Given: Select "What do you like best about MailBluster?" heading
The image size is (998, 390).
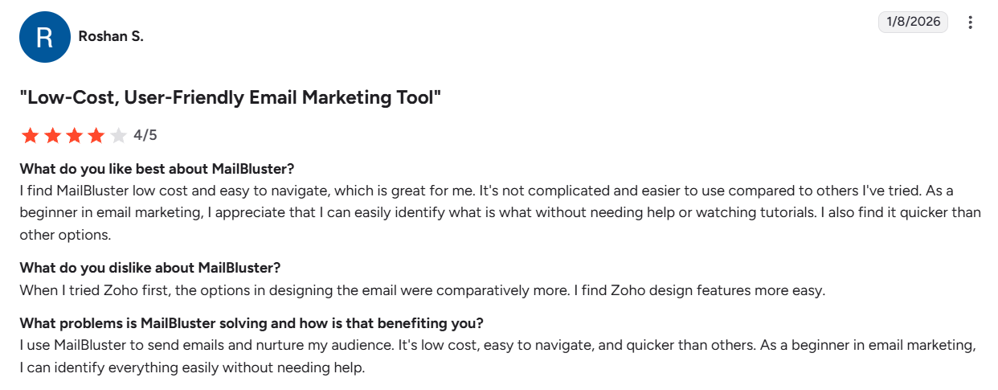Looking at the screenshot, I should pyautogui.click(x=157, y=169).
